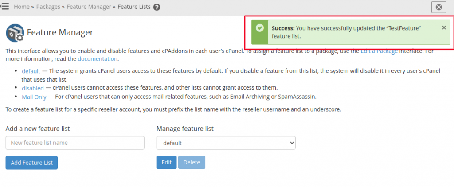Screen dimensions: 454x187
Task: Follow the default feature list link
Action: coord(31,71)
